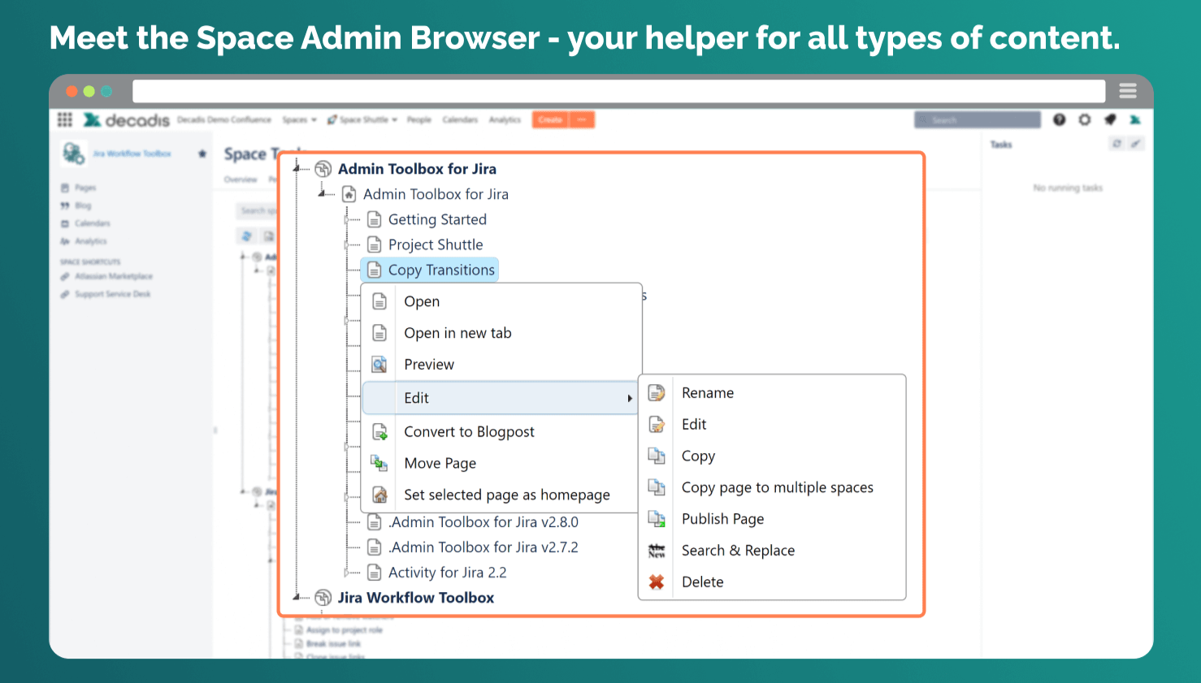Open the Edit submenu entry in the context menu
This screenshot has width=1201, height=683.
[501, 398]
